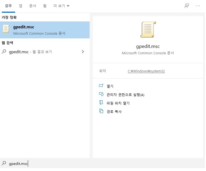
Task: Click the search bar magnifier icon
Action: [x=4, y=163]
